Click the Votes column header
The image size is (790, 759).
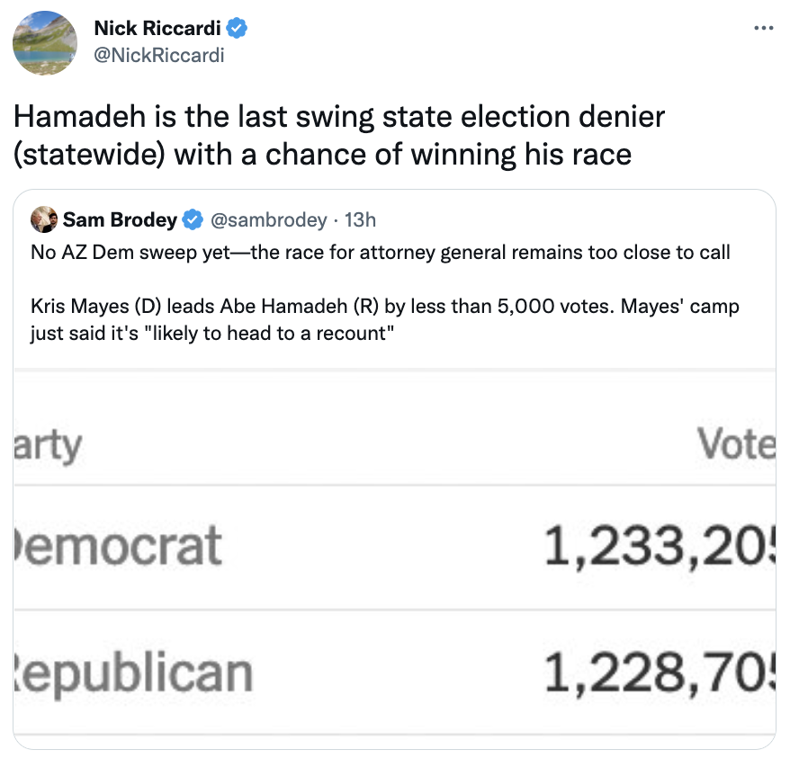pos(736,443)
